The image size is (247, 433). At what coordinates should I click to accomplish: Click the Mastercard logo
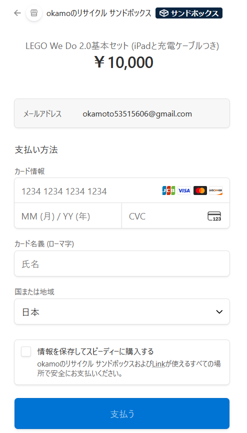tap(200, 190)
